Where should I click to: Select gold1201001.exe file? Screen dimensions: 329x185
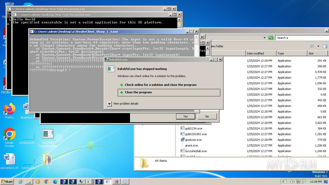coord(196,134)
